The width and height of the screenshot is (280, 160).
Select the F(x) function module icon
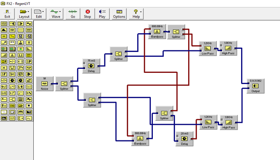(4, 106)
